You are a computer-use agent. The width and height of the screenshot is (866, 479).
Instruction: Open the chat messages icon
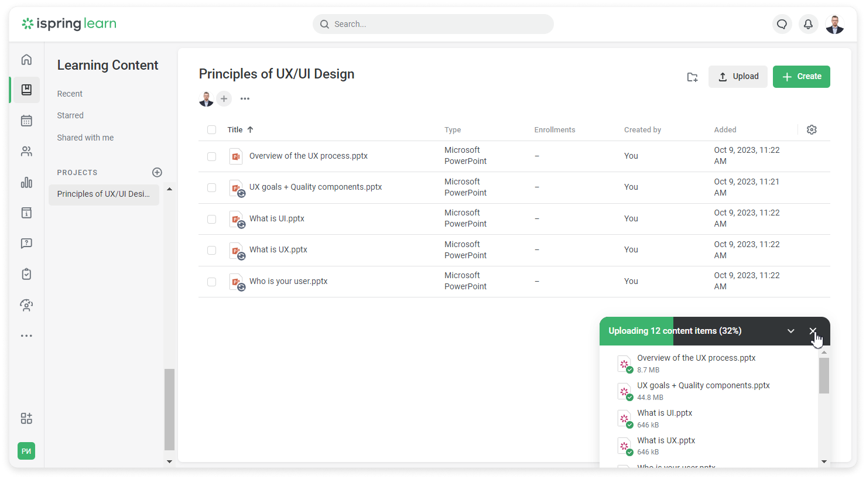(782, 24)
